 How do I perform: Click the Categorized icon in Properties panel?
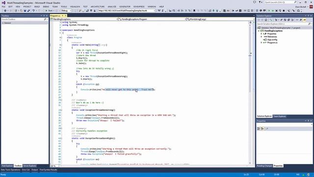click(259, 129)
